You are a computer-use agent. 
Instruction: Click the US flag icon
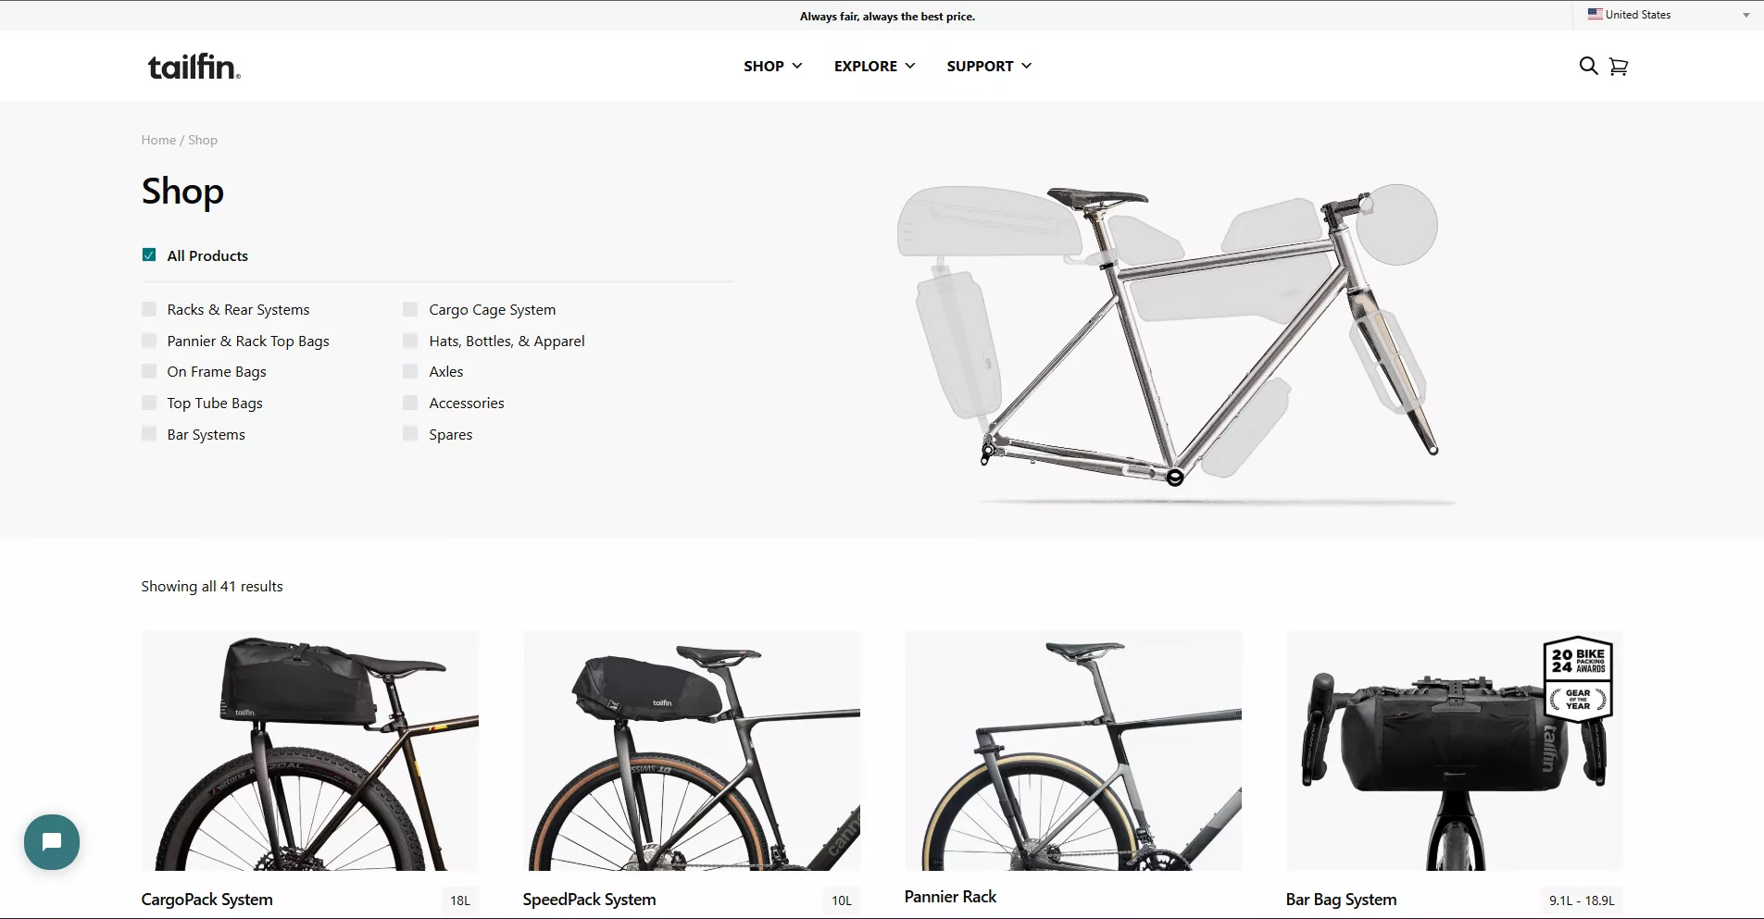click(1595, 15)
